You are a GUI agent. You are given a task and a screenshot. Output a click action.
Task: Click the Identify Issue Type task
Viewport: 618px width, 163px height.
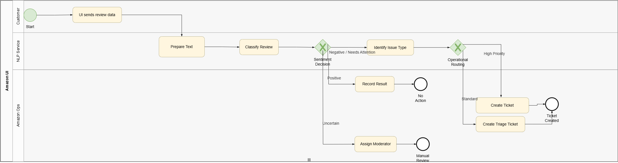click(390, 47)
